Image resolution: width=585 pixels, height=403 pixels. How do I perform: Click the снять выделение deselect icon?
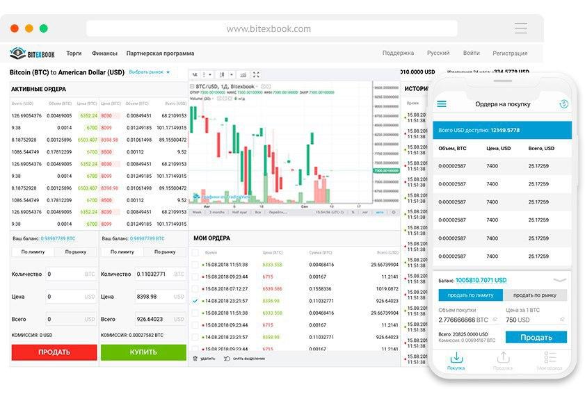pos(227,359)
